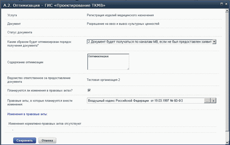
Task: Focus the 'Содержание оптимизации' text area
Action: click(x=108, y=62)
